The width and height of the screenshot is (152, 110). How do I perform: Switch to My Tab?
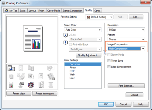11,11
